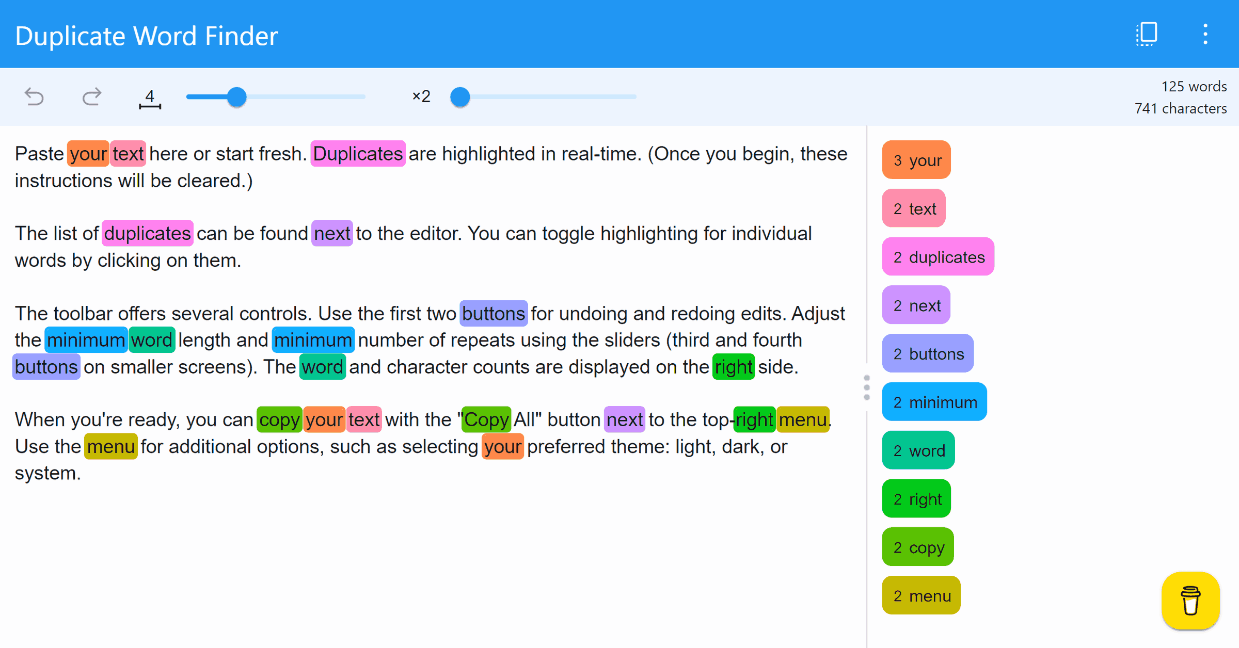Toggle highlighting for the "buttons" chip
1239x648 pixels.
coord(928,353)
